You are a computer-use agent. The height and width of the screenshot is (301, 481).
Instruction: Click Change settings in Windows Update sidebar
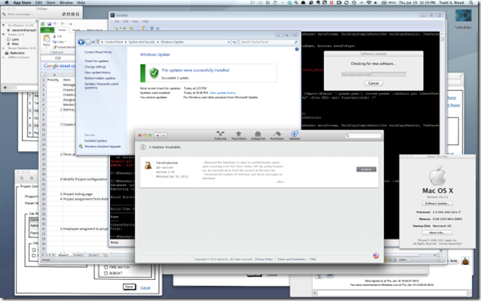coord(95,66)
